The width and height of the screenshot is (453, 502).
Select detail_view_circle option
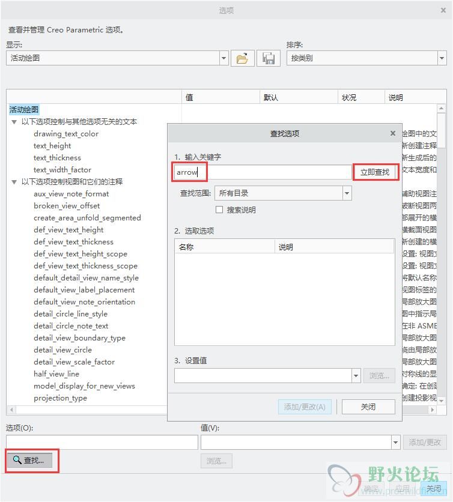(63, 350)
